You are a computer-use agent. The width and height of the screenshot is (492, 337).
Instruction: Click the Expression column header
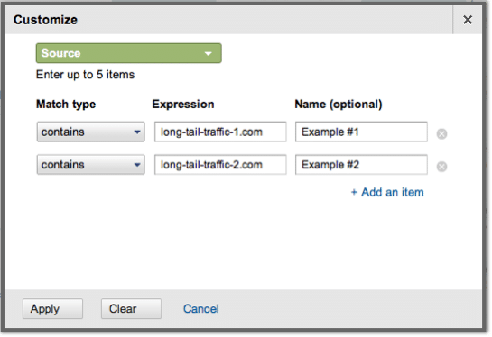(183, 104)
